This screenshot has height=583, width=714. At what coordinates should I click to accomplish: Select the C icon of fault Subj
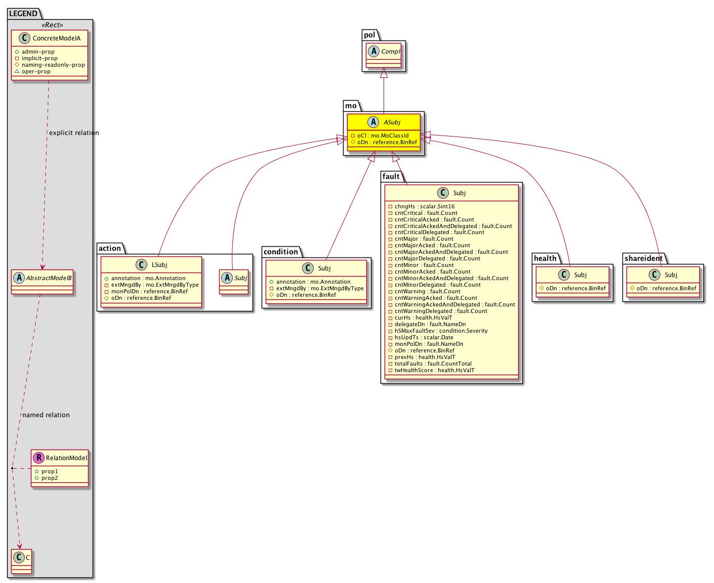pyautogui.click(x=443, y=193)
